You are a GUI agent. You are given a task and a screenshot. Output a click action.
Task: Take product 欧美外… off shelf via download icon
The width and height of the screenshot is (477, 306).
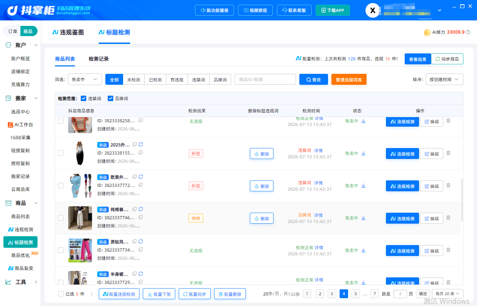coord(363,186)
